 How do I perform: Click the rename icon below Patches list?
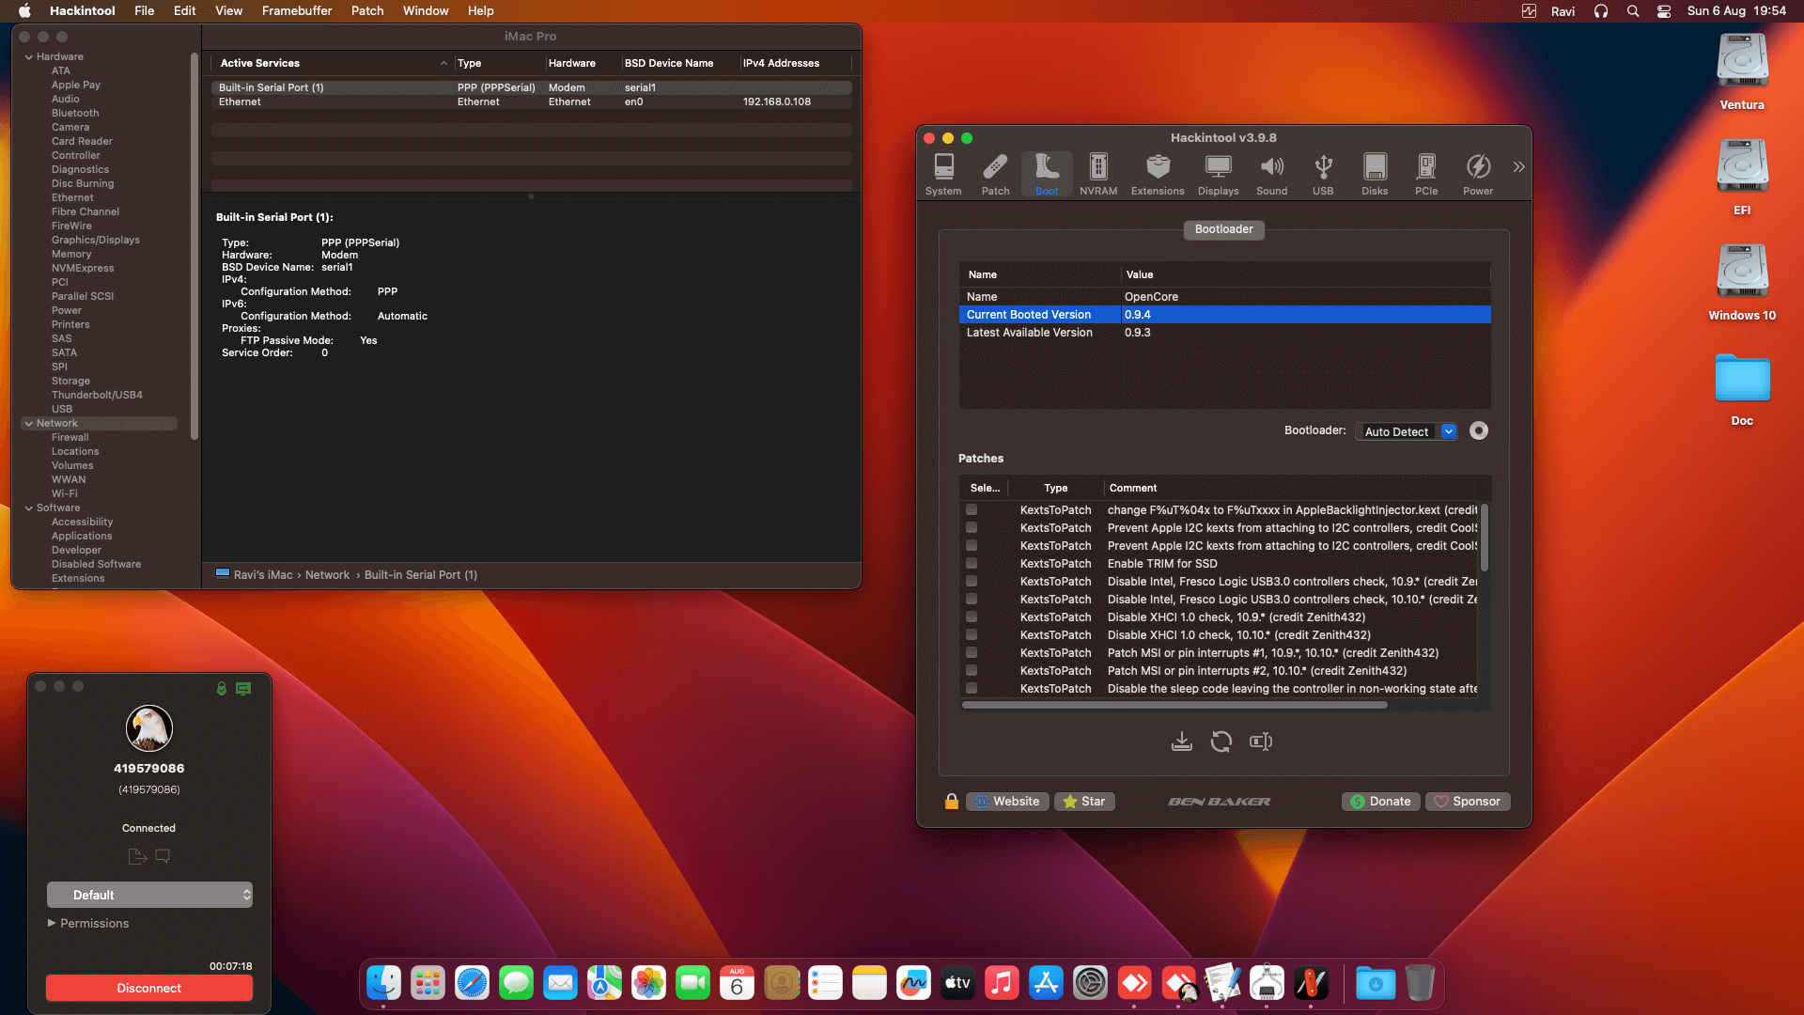coord(1261,742)
